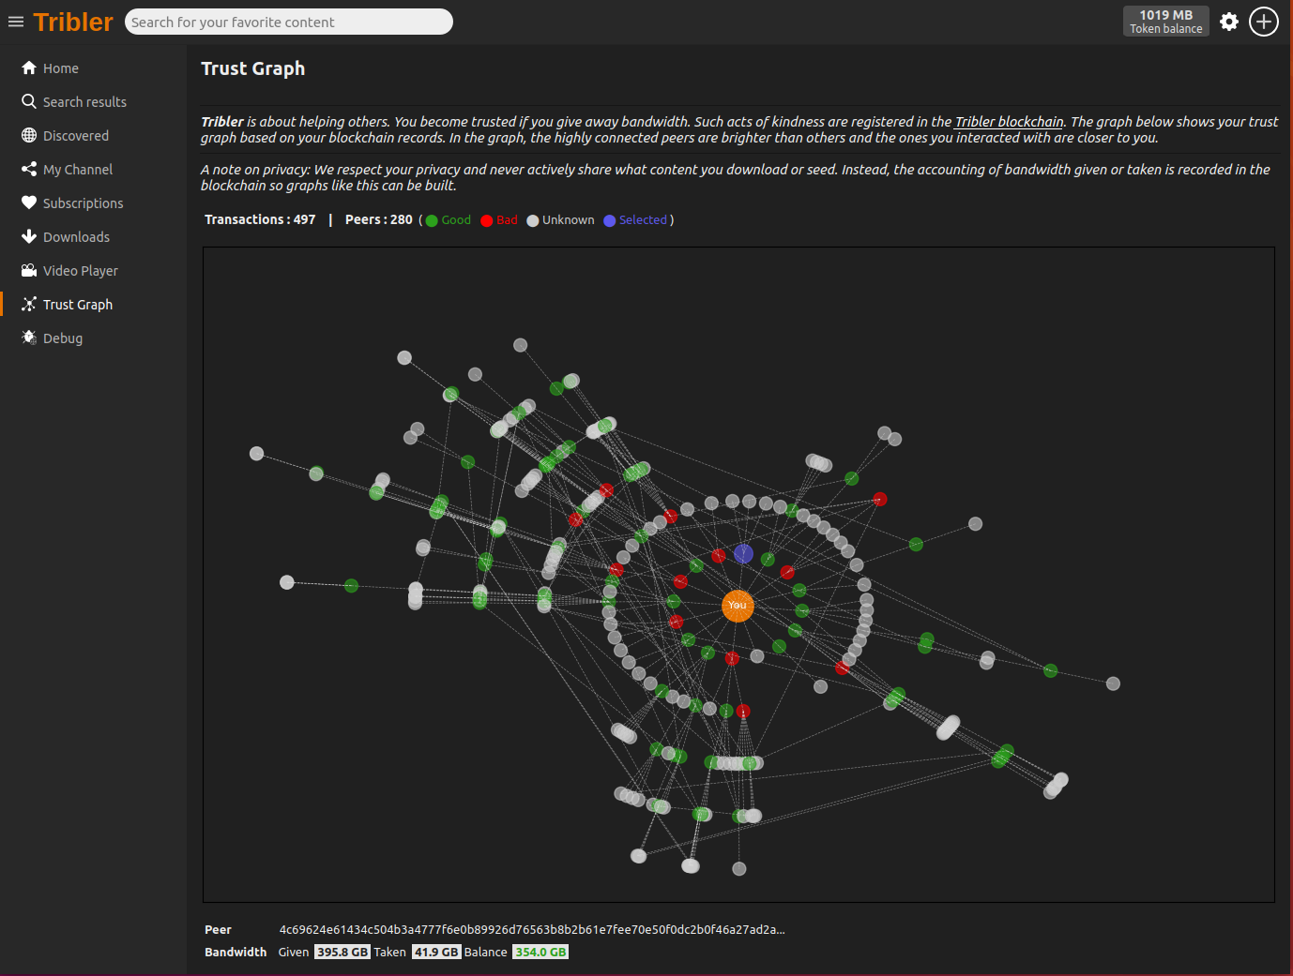
Task: Click the Subscriptions heart icon
Action: tap(29, 203)
